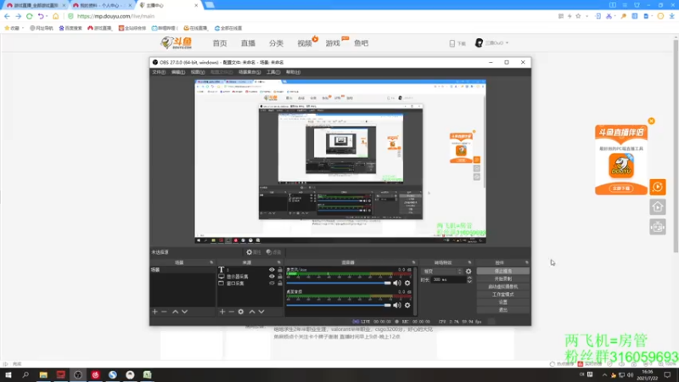This screenshot has height=382, width=679.
Task: Toggle visibility of the window capture source
Action: [x=272, y=284]
